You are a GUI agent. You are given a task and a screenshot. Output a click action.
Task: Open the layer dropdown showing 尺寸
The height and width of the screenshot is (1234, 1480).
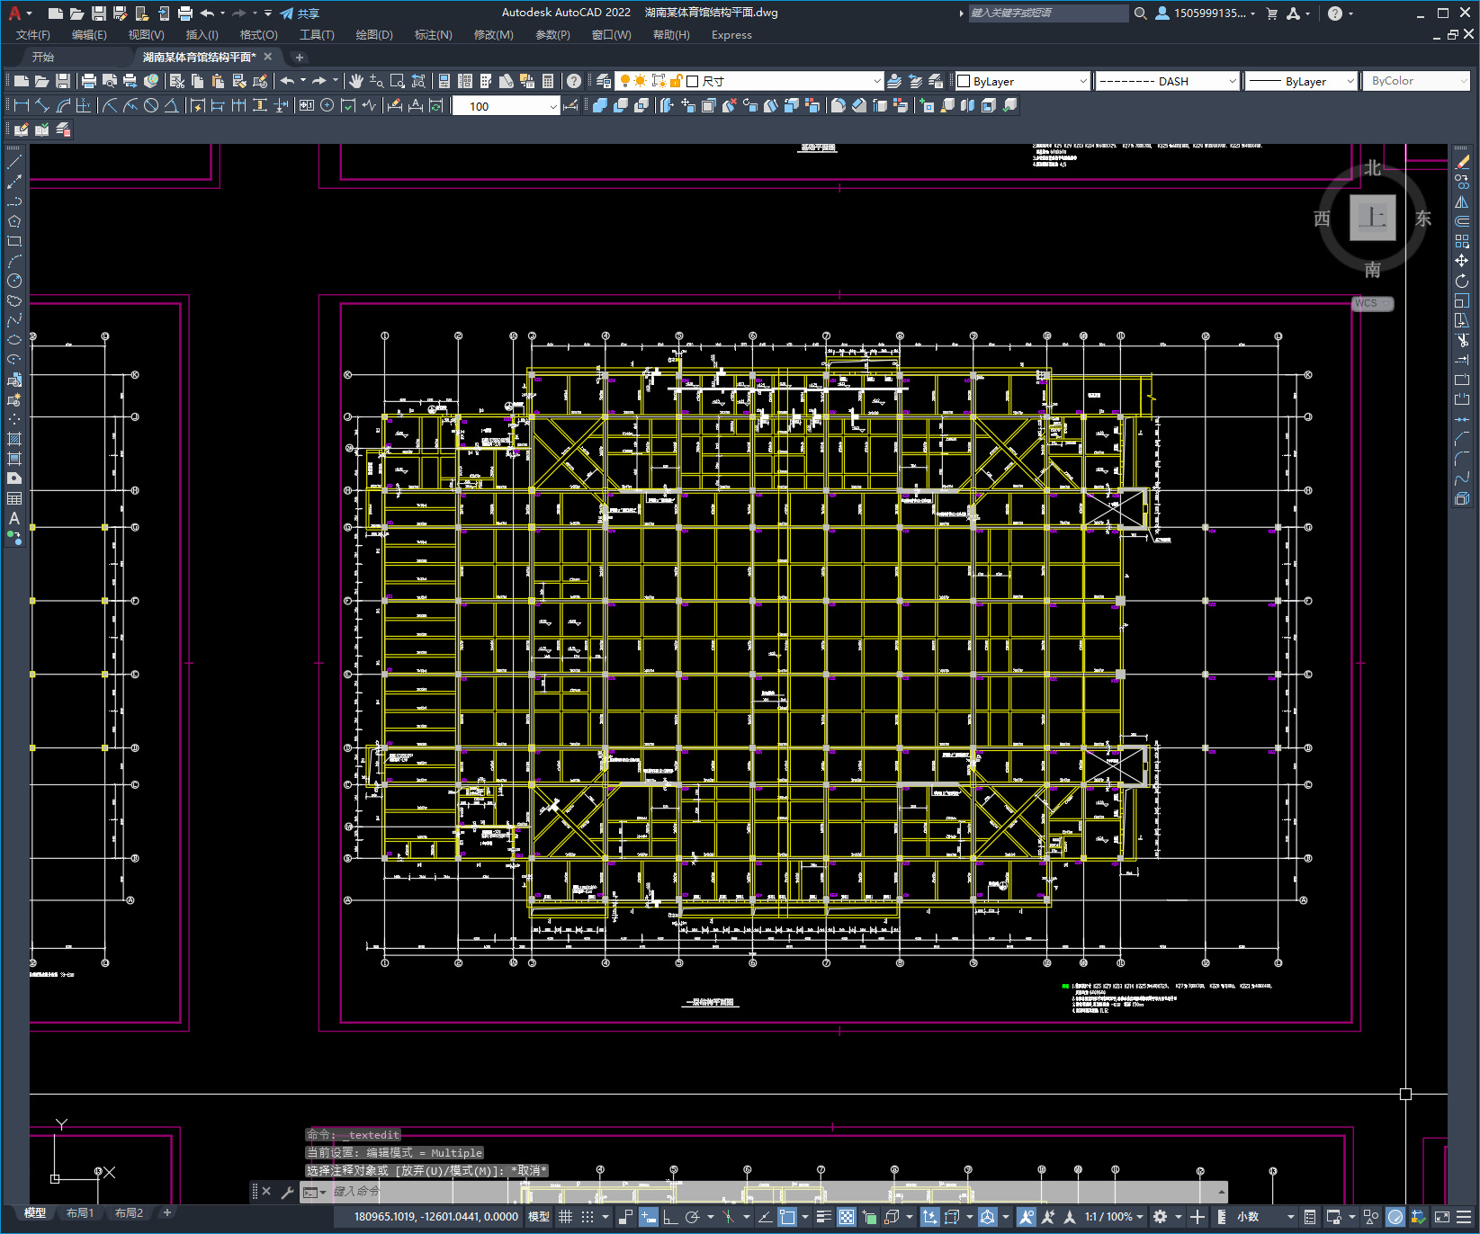(x=749, y=81)
